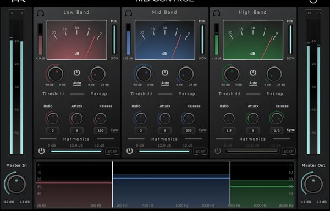Select High Band attack value field 5
This screenshot has width=330, height=211.
253,131
